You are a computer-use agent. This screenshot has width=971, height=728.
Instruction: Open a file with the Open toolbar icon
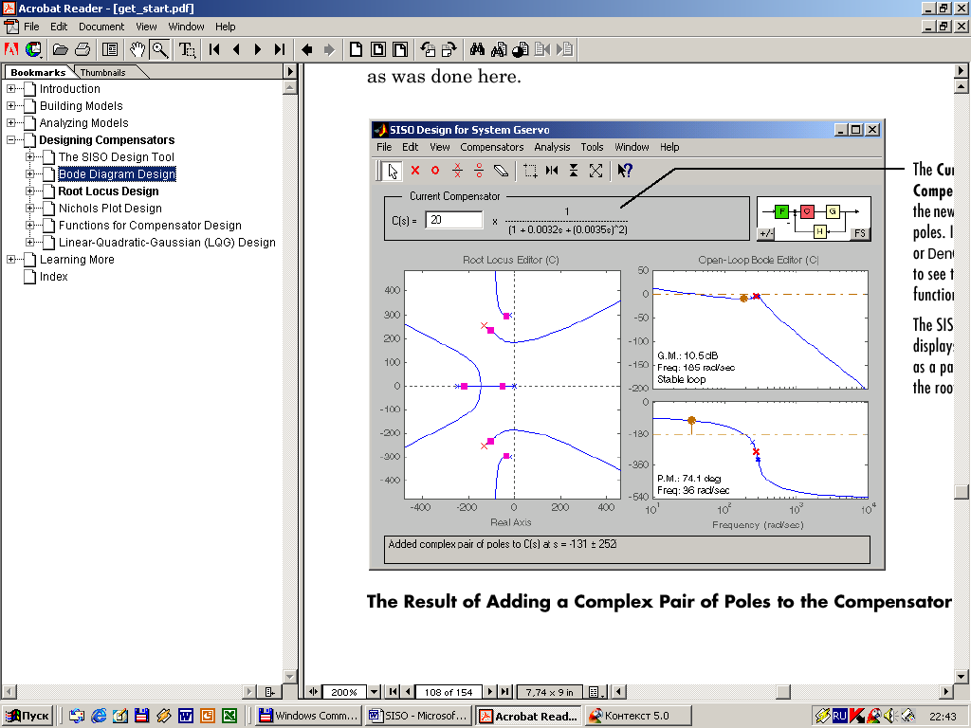coord(60,49)
